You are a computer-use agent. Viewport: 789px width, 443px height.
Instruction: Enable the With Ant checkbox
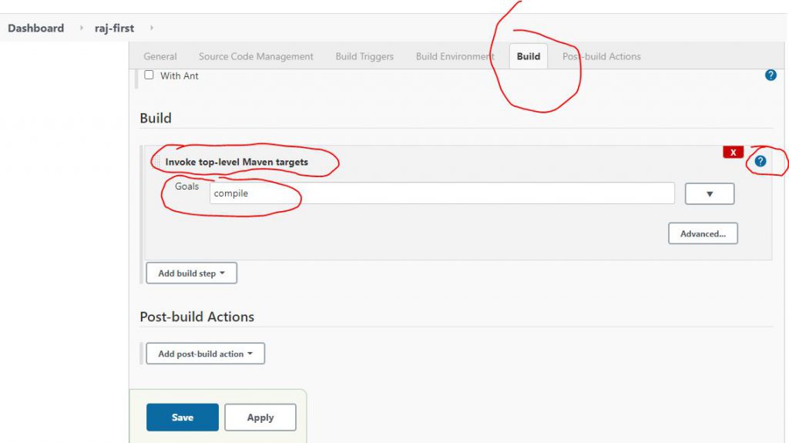149,76
